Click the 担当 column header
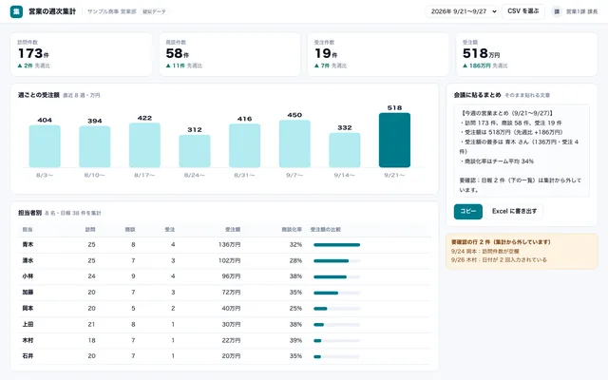 28,230
